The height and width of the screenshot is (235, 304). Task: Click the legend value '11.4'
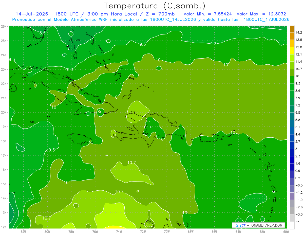(x=298, y=62)
